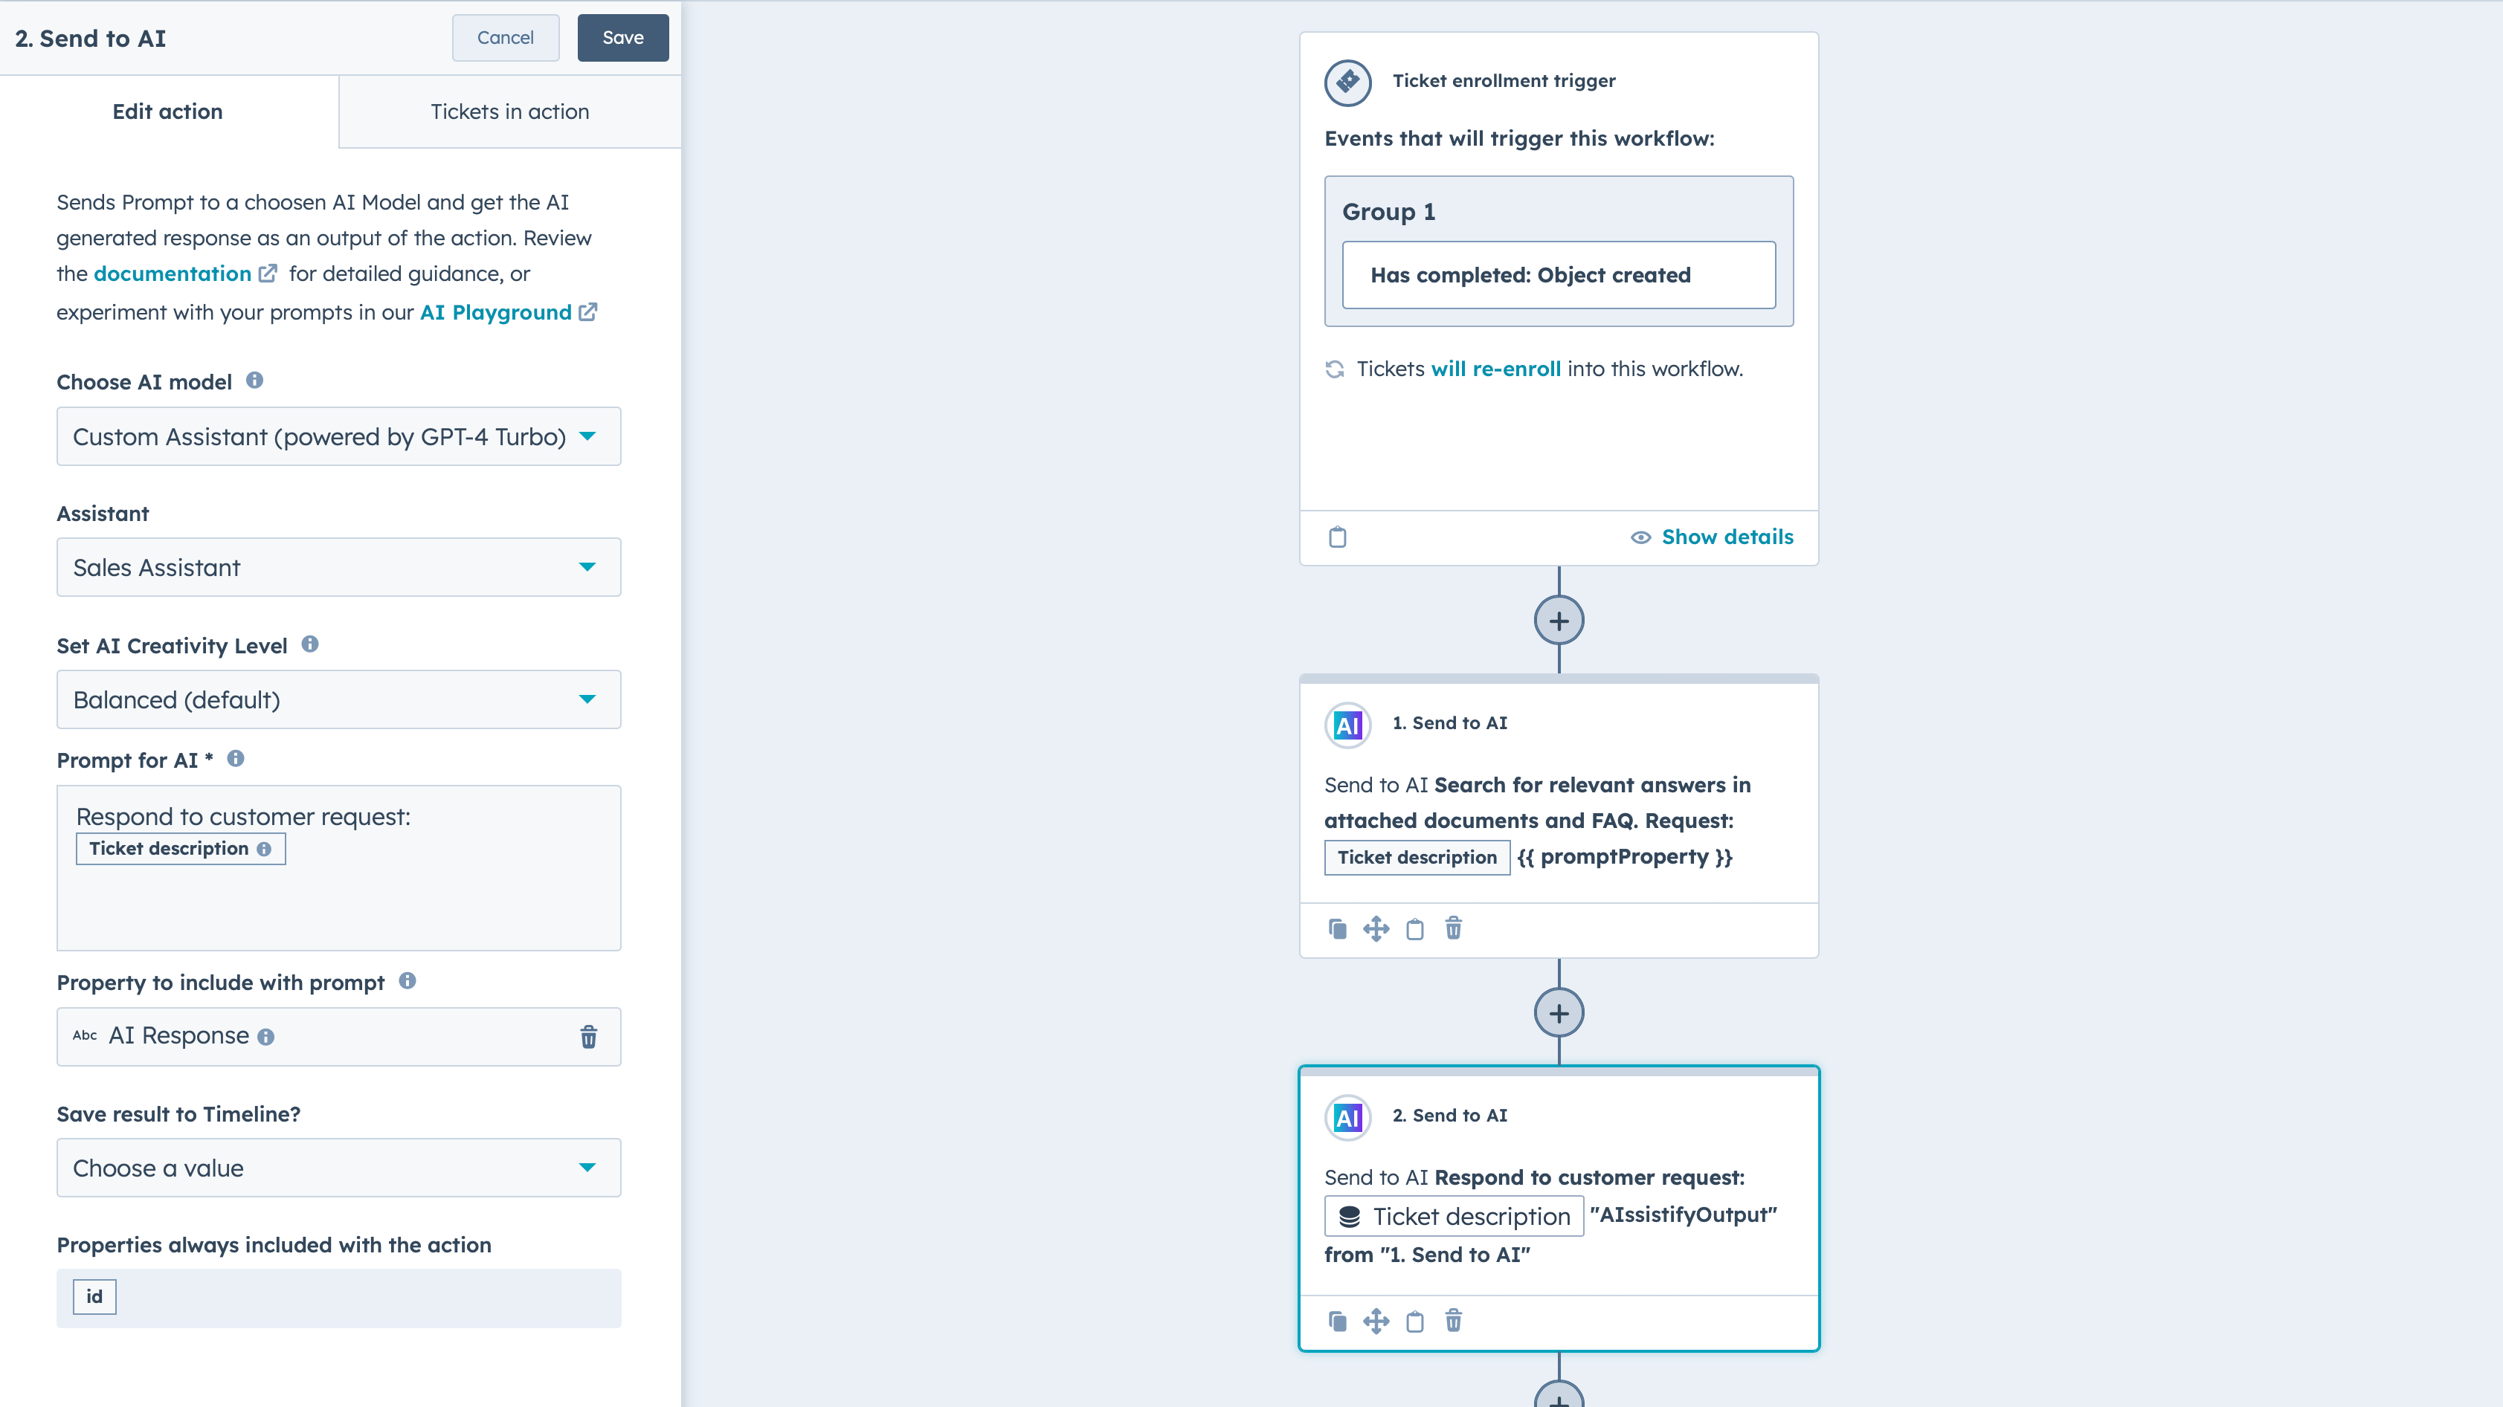The image size is (2503, 1407).
Task: Switch to the Tickets in action tab
Action: [510, 111]
